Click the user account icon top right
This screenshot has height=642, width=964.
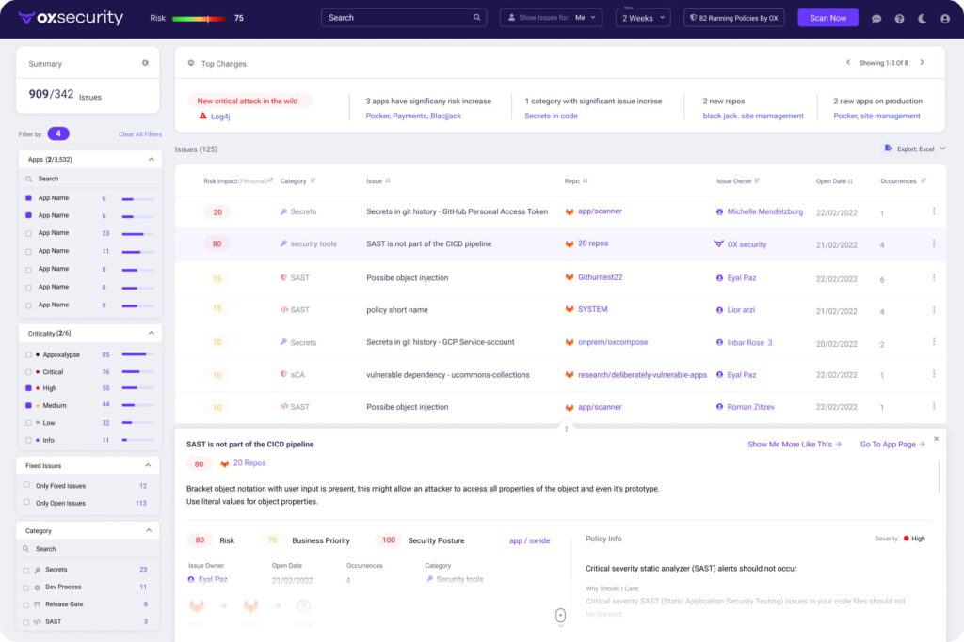pos(944,18)
